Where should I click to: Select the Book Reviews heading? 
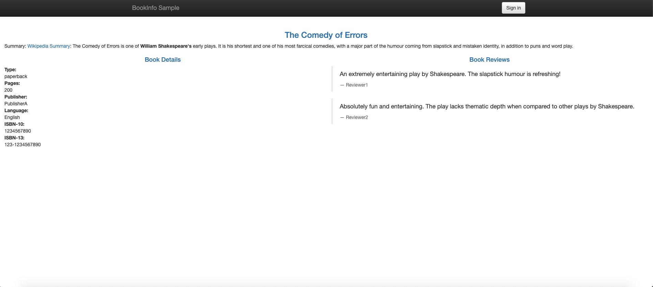489,60
